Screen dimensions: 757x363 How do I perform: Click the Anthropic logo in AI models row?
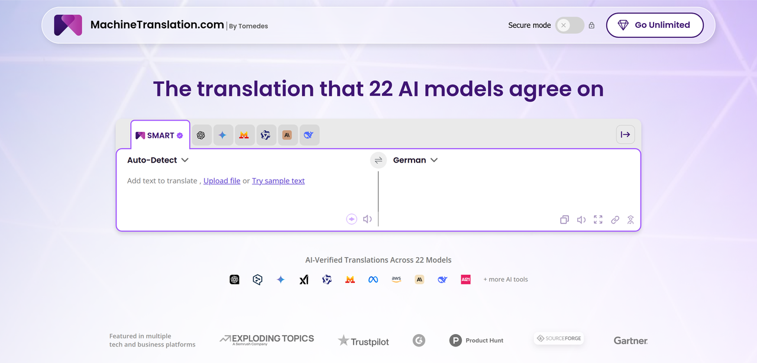(x=419, y=280)
